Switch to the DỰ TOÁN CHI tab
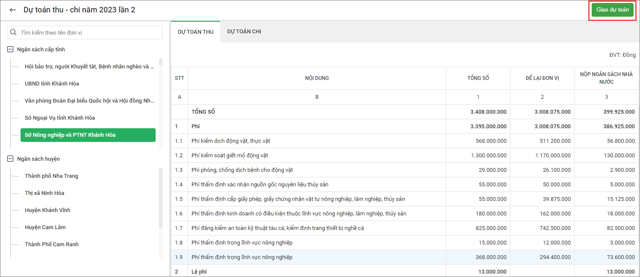This screenshot has height=277, width=640. click(x=244, y=32)
